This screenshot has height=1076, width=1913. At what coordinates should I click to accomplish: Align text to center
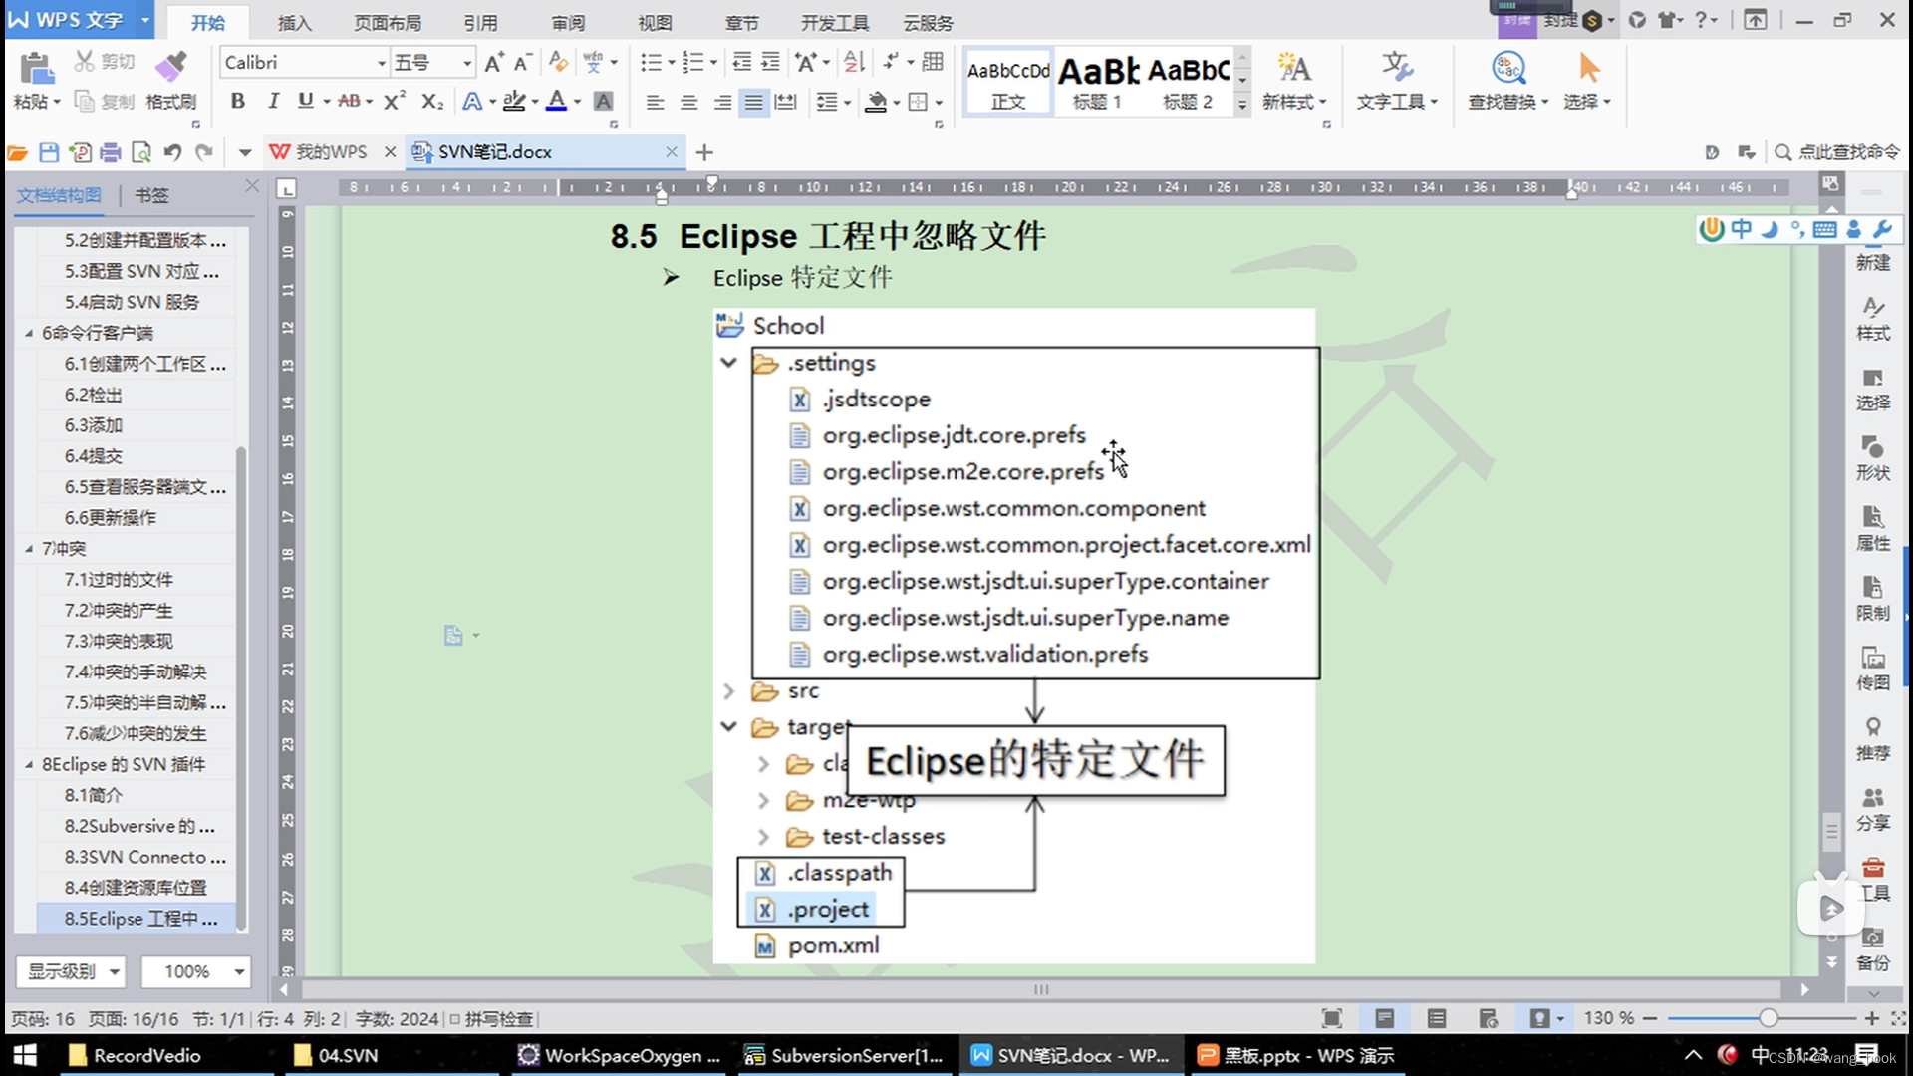tap(688, 102)
